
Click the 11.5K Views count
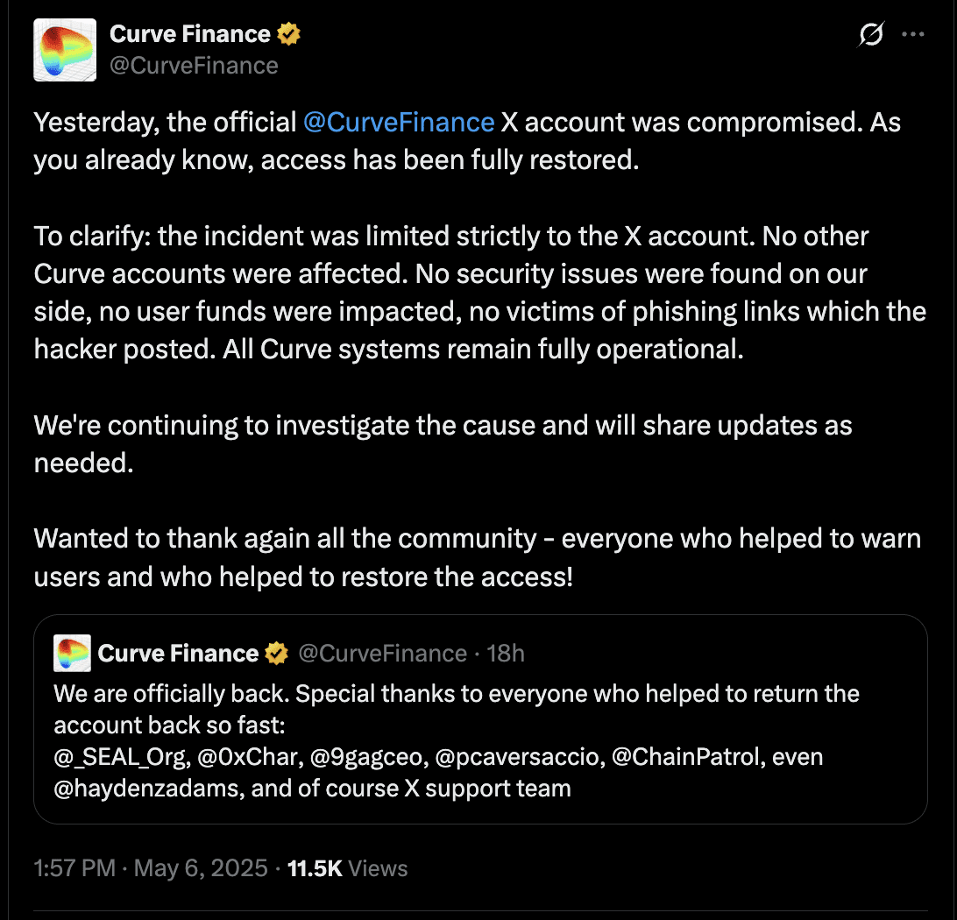tap(347, 868)
